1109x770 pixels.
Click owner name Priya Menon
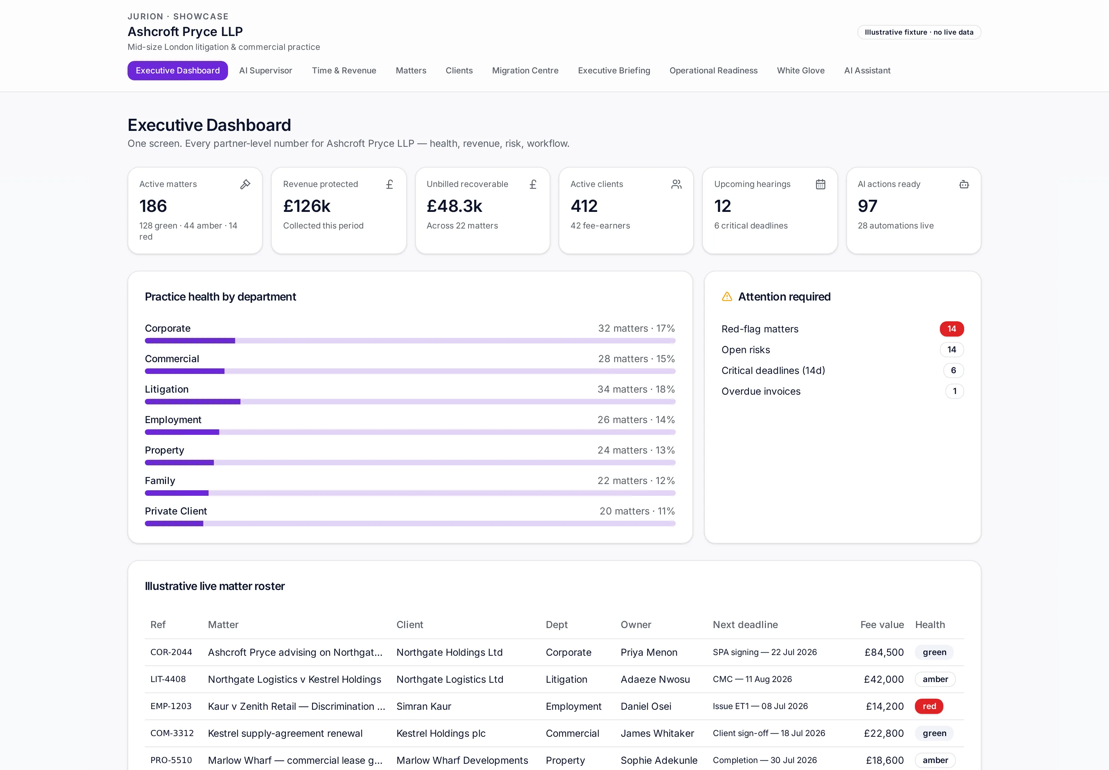point(649,652)
